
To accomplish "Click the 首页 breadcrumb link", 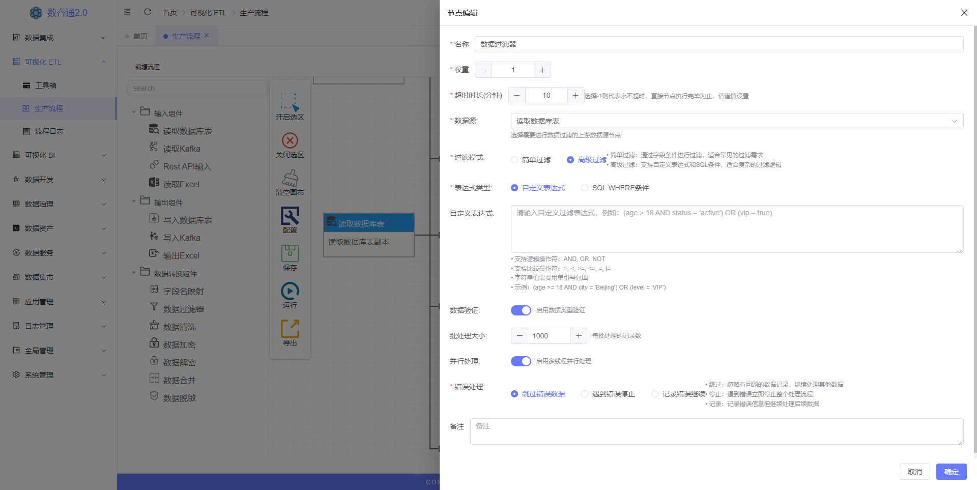I will (170, 13).
